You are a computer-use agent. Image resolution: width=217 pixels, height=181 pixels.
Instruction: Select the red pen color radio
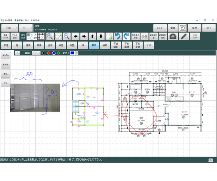pos(49,53)
